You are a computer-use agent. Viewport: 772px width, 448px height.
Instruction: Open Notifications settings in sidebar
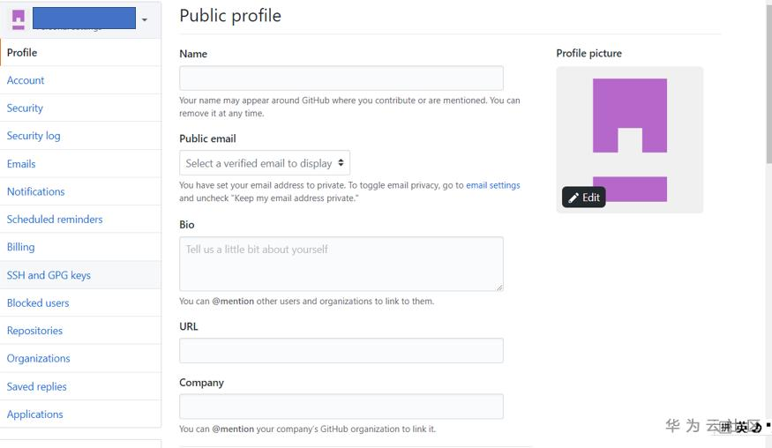[x=35, y=191]
